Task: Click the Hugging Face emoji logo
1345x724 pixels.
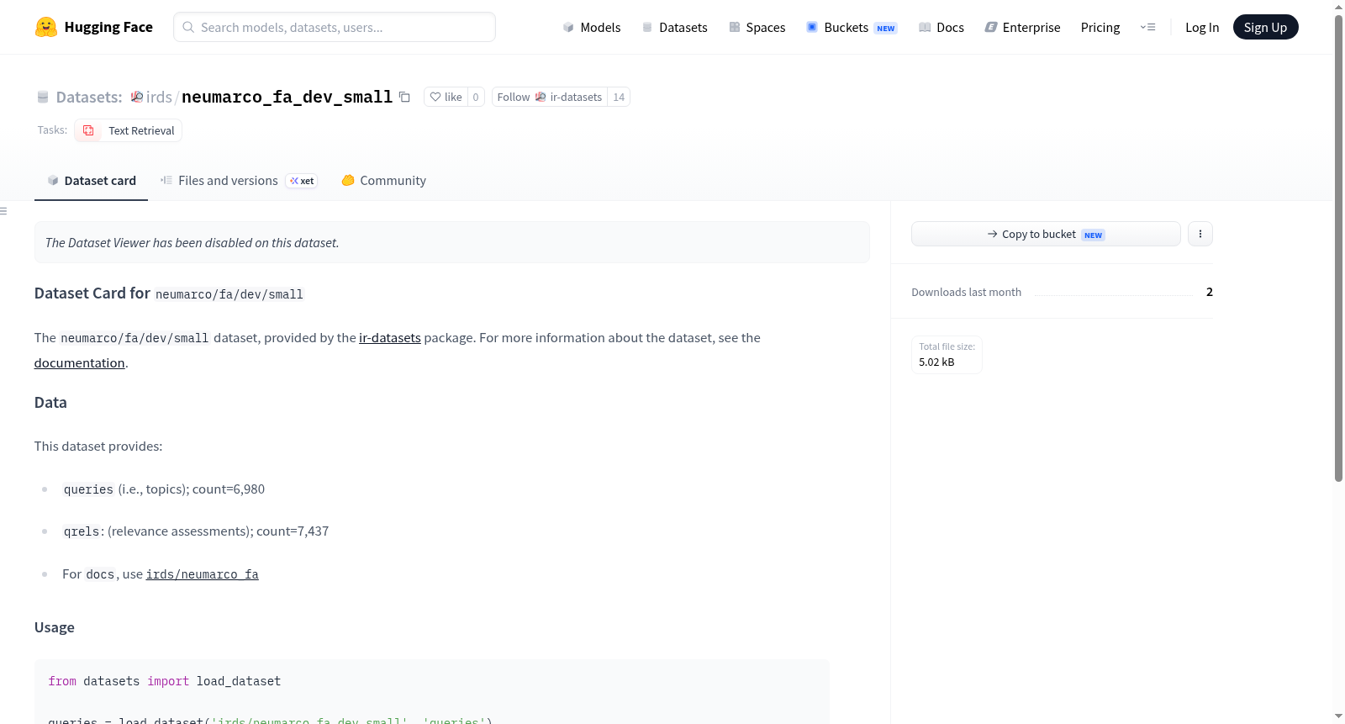Action: point(46,27)
